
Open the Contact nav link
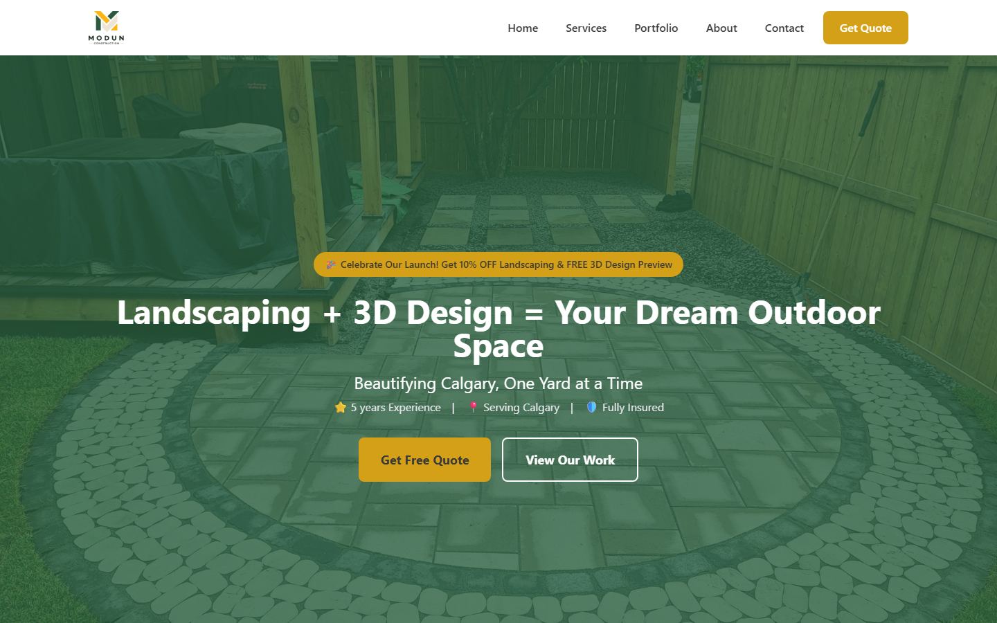click(784, 28)
